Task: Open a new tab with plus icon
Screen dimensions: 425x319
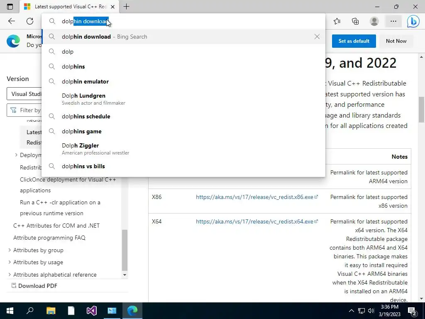Action: 126,7
